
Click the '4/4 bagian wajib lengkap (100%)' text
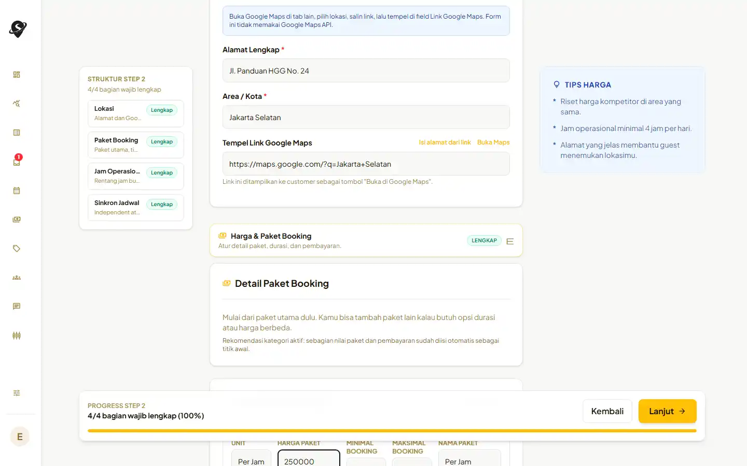[146, 416]
